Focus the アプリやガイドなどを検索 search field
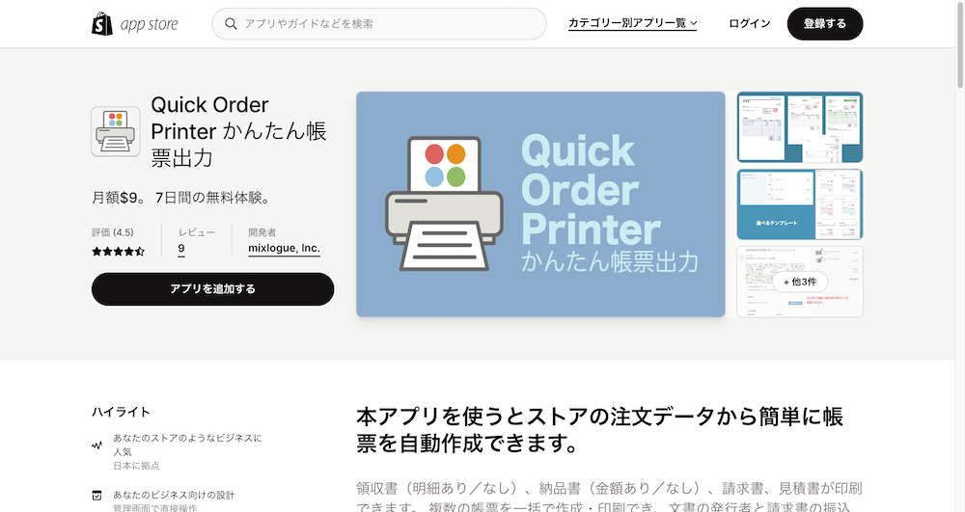965x512 pixels. tap(379, 24)
